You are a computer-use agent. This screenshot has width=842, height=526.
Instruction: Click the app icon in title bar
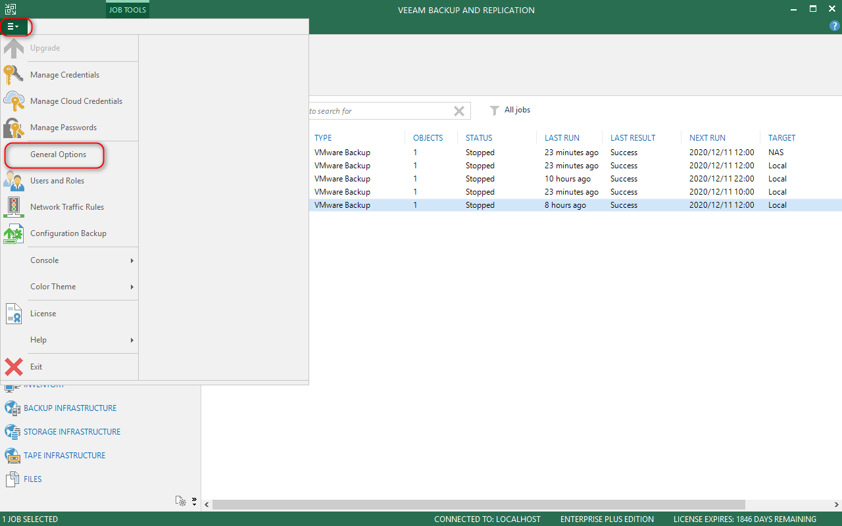[10, 9]
